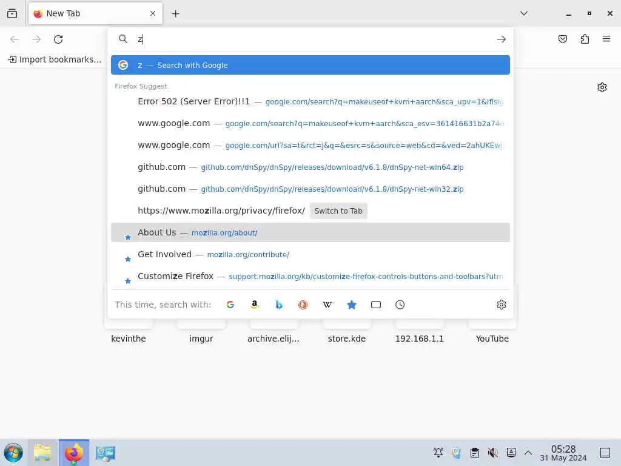Open the About Us bookmark suggestion
This screenshot has height=466, width=621.
coord(310,232)
